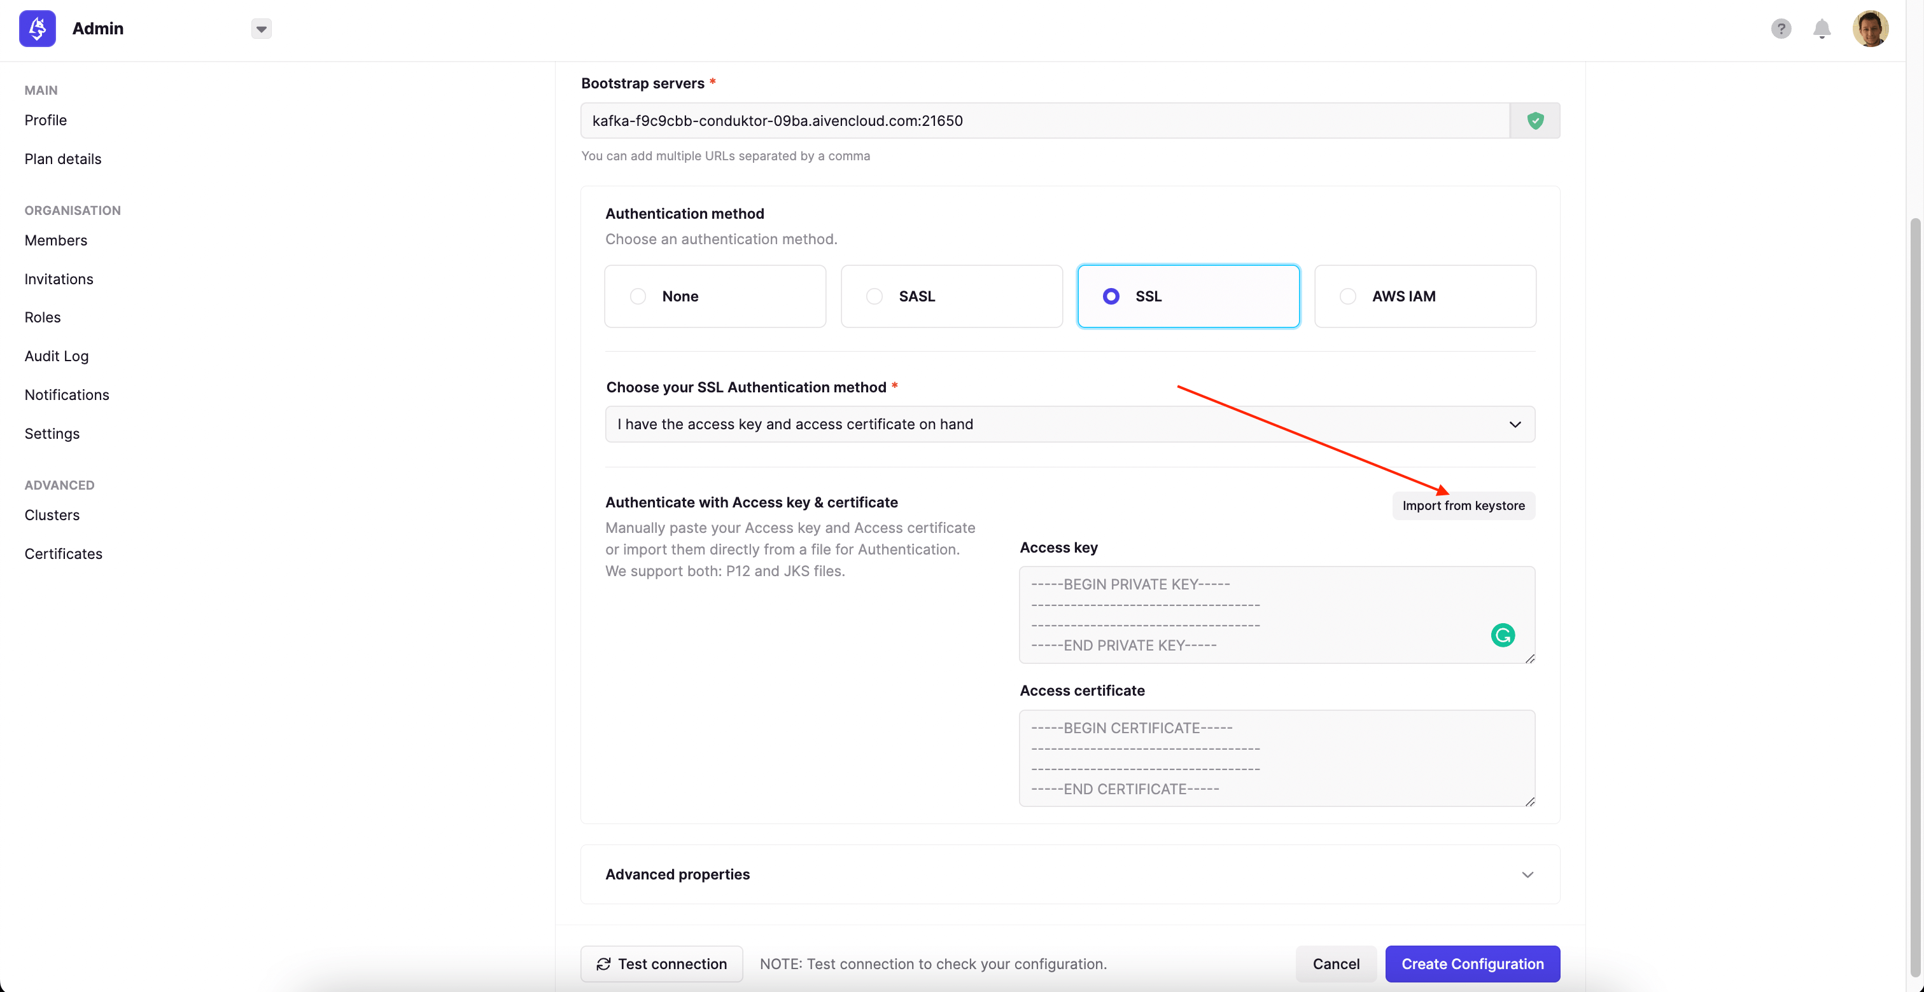Open the Admin switcher dropdown arrow

262,29
